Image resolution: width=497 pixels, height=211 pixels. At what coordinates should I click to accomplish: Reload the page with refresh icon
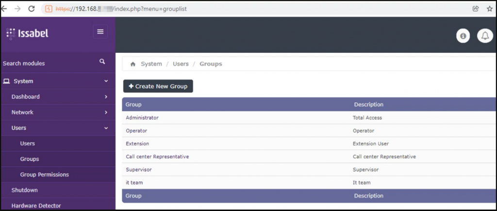click(32, 9)
